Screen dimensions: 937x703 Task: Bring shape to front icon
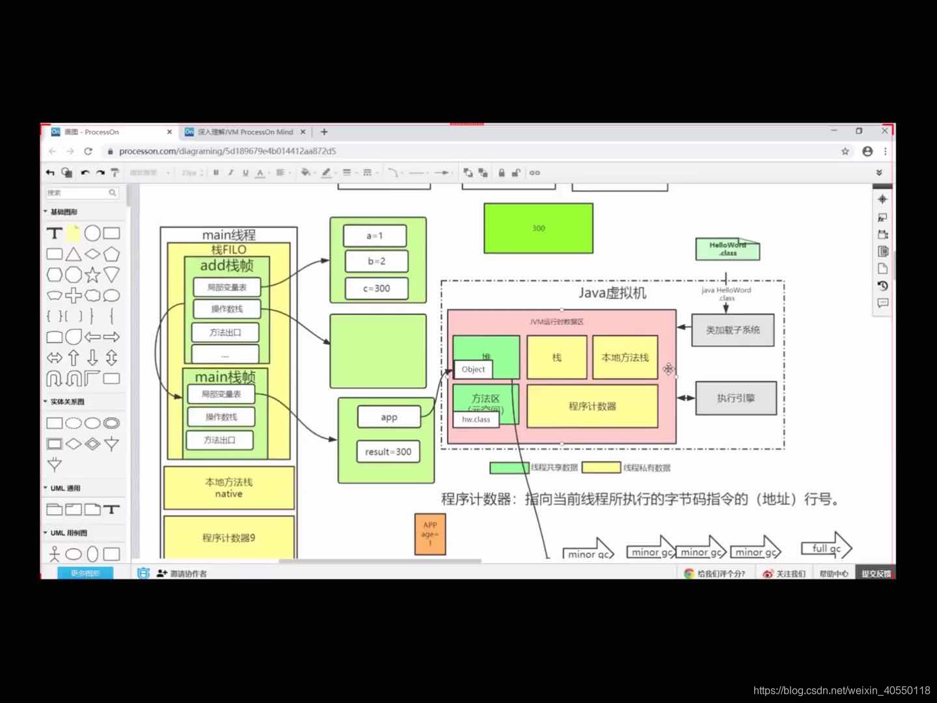pyautogui.click(x=468, y=172)
